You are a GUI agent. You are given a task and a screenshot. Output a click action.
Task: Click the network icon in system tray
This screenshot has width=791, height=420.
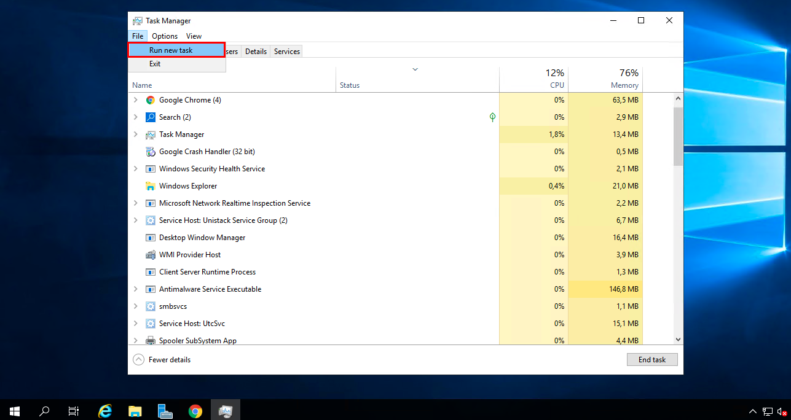pyautogui.click(x=768, y=411)
